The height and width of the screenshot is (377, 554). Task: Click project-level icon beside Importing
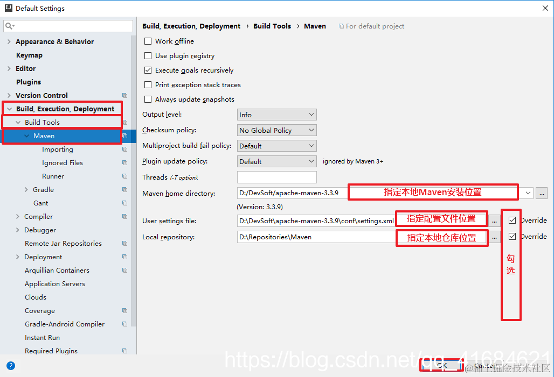point(124,149)
